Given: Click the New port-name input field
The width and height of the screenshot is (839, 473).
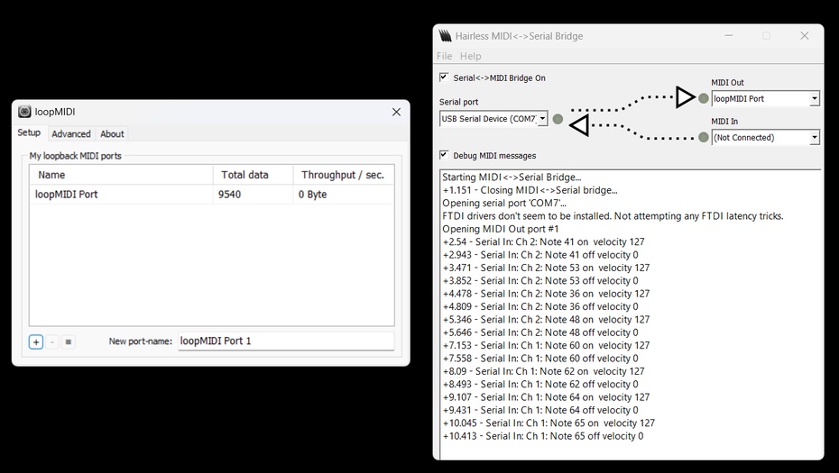Looking at the screenshot, I should [286, 341].
